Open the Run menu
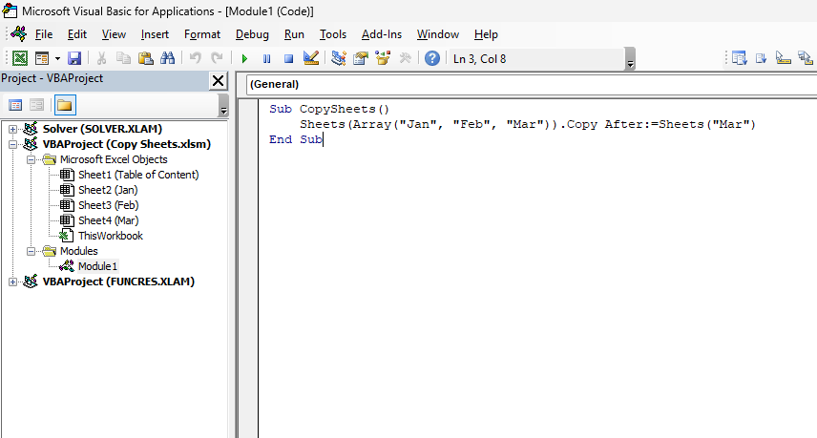This screenshot has height=438, width=817. (294, 34)
